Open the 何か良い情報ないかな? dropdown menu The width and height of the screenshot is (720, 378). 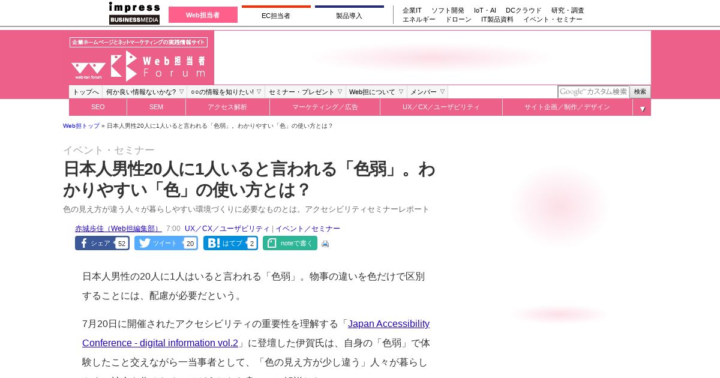coord(145,92)
